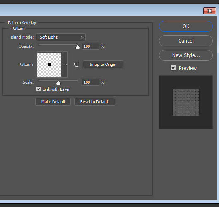Expand the pattern picker arrow
Image resolution: width=219 pixels, height=207 pixels.
click(65, 65)
